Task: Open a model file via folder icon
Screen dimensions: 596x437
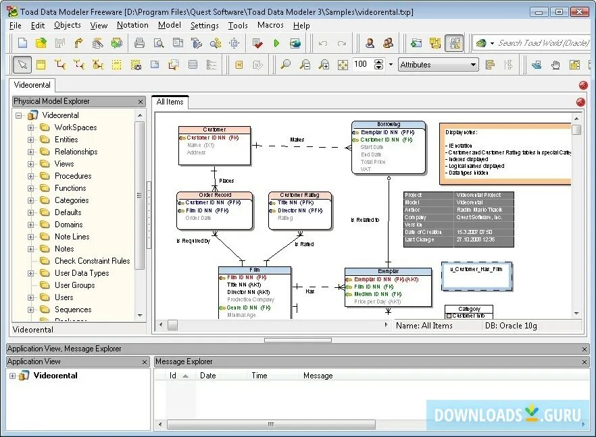Action: point(41,43)
